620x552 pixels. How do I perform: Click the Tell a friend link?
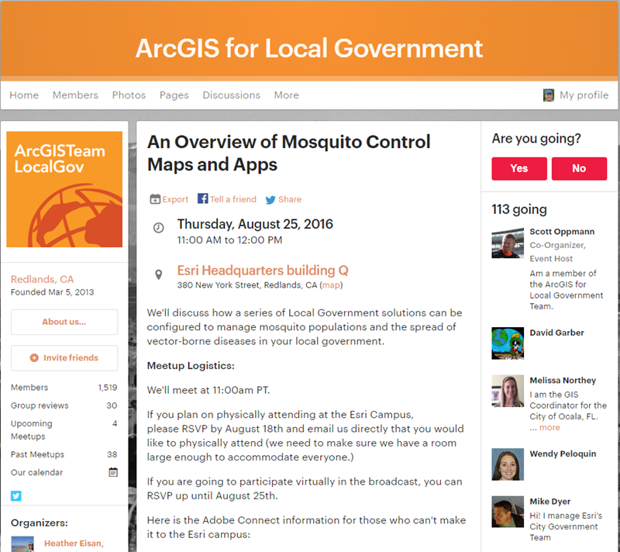click(x=233, y=199)
